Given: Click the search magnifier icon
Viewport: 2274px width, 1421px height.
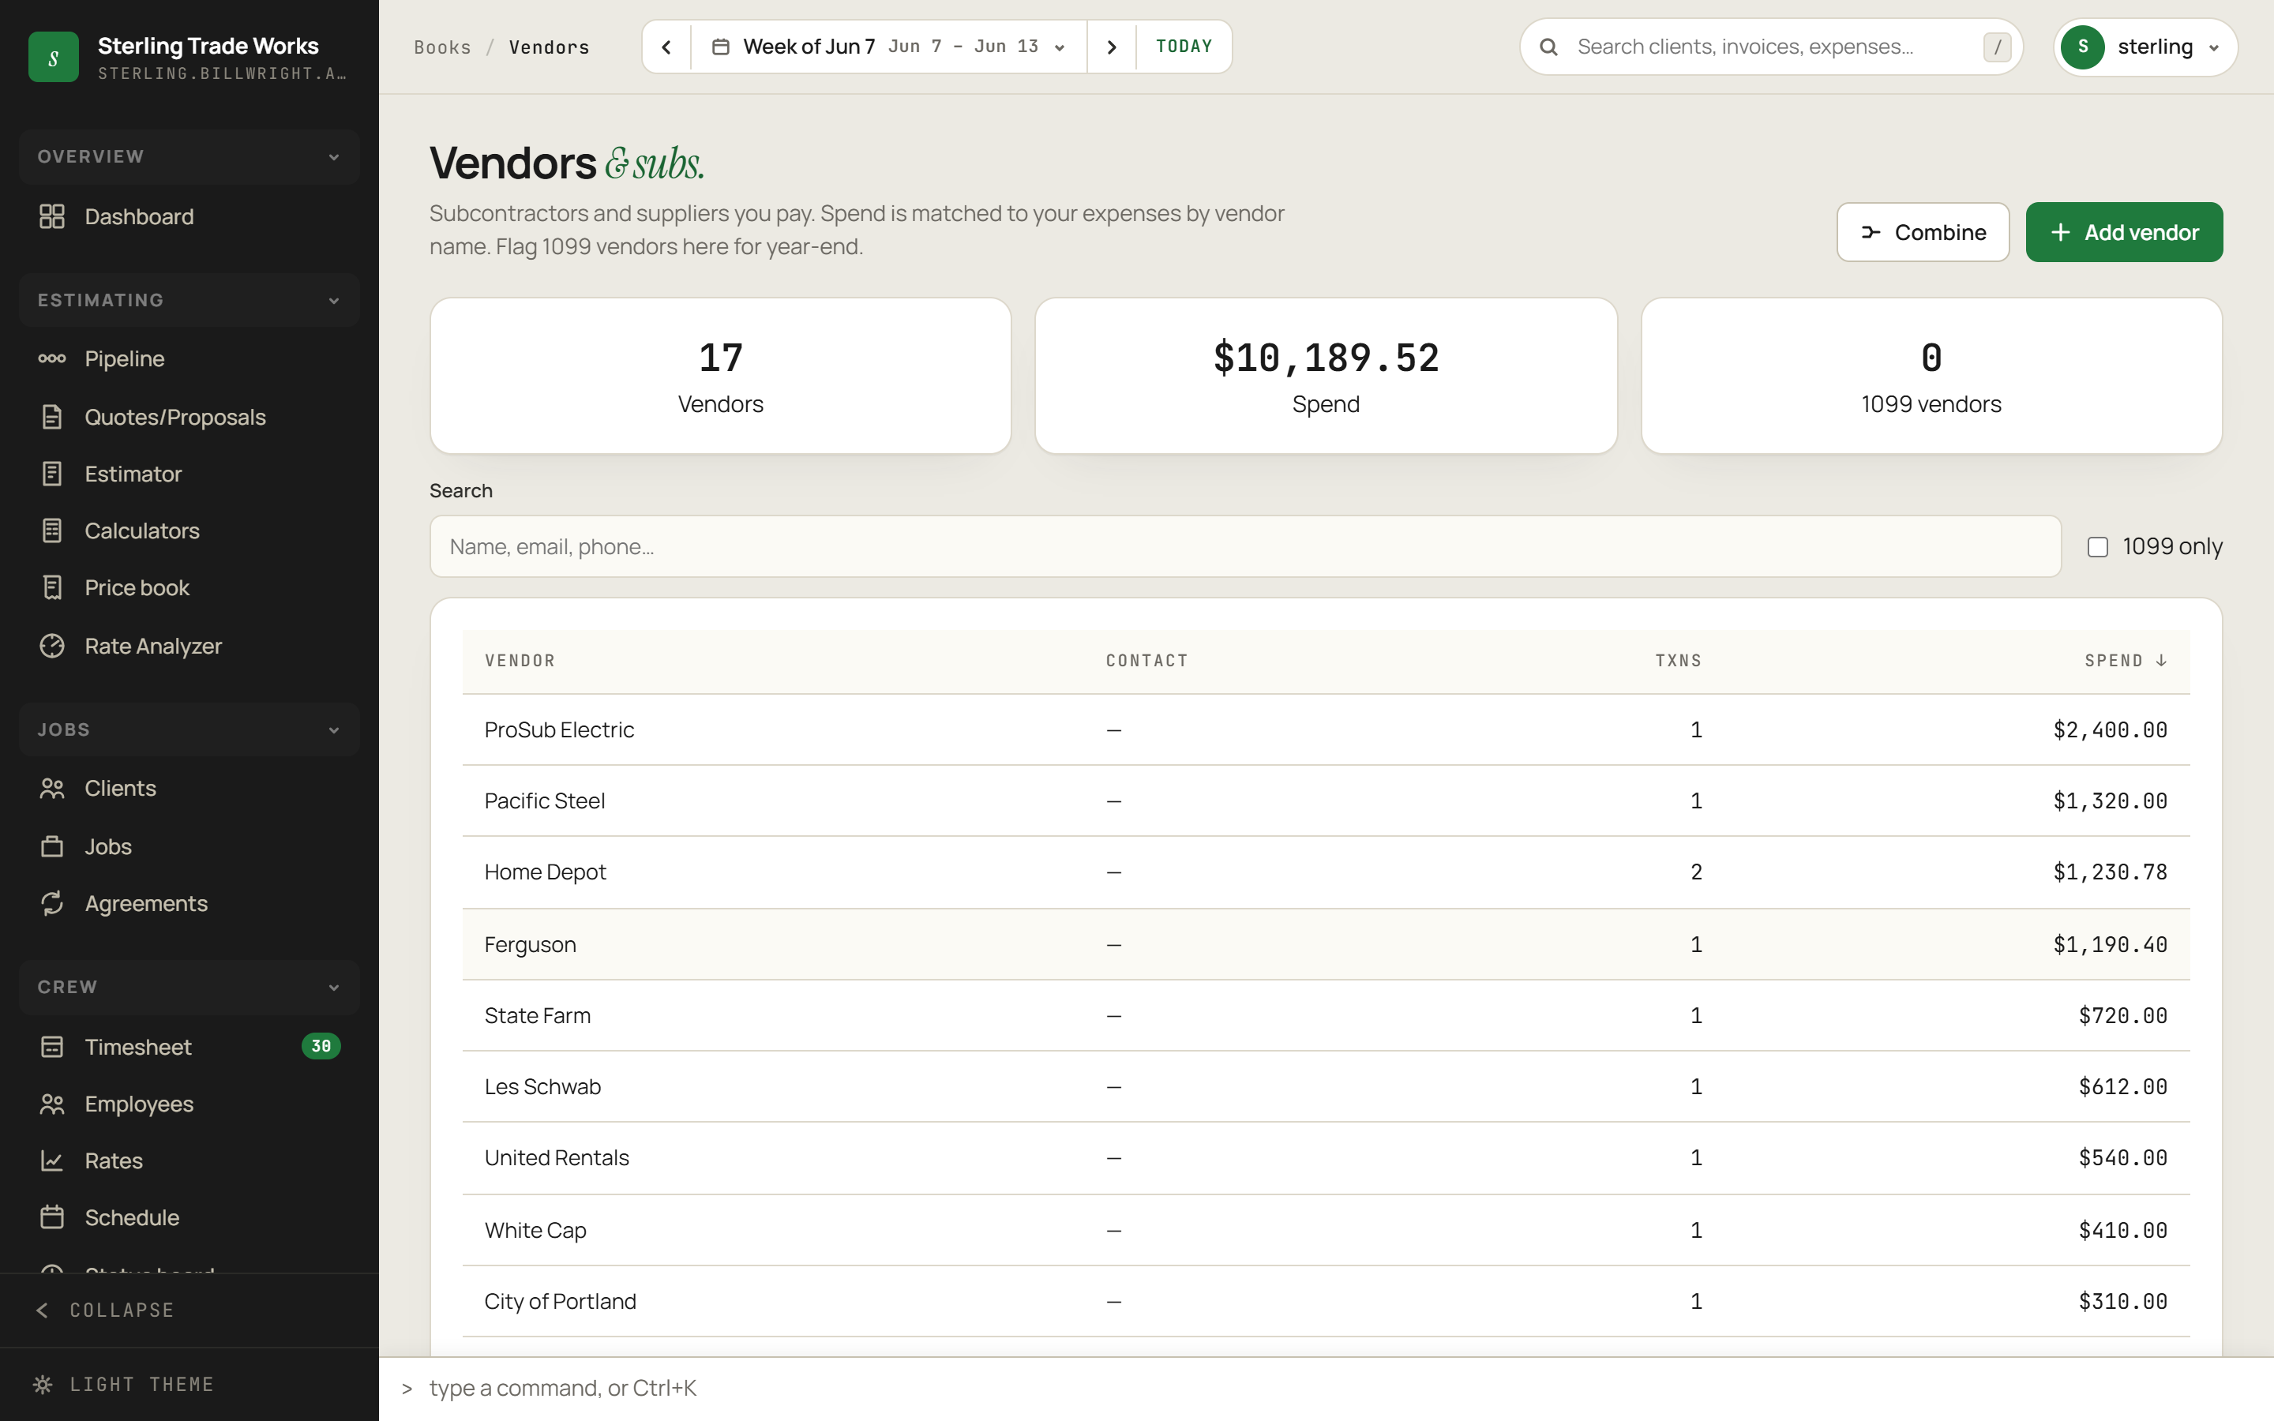Looking at the screenshot, I should point(1548,46).
